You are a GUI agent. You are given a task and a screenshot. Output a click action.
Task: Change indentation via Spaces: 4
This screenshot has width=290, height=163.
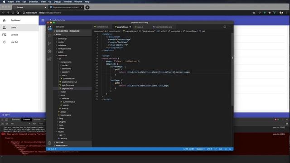click(x=200, y=149)
